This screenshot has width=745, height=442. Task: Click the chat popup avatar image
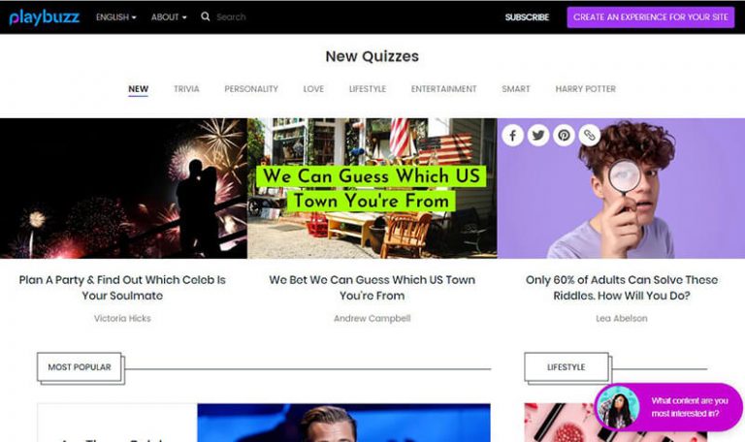[x=618, y=407]
